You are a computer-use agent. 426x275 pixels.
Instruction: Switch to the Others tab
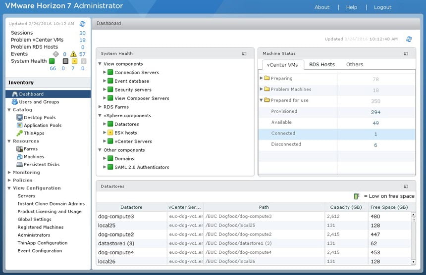point(355,65)
